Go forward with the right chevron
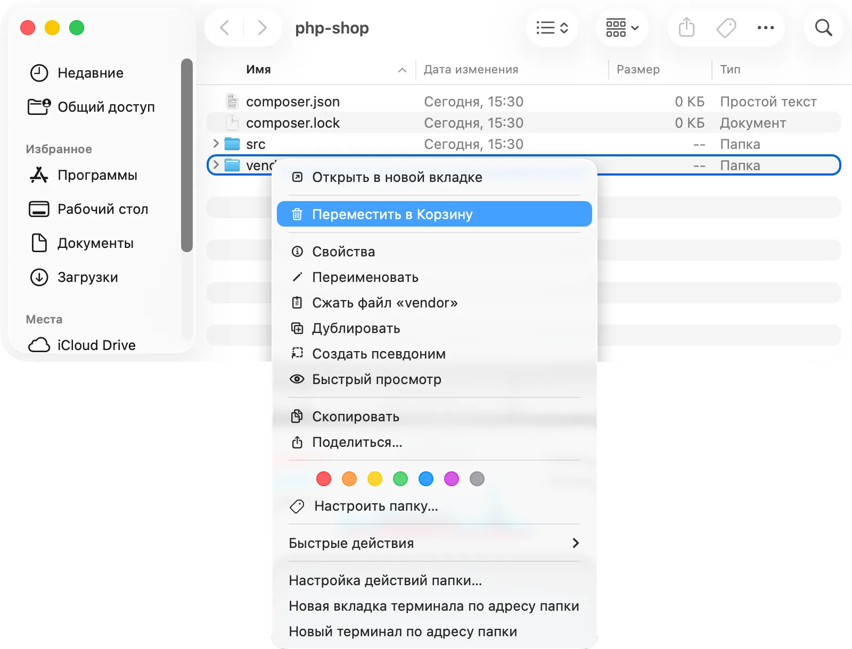 tap(262, 28)
